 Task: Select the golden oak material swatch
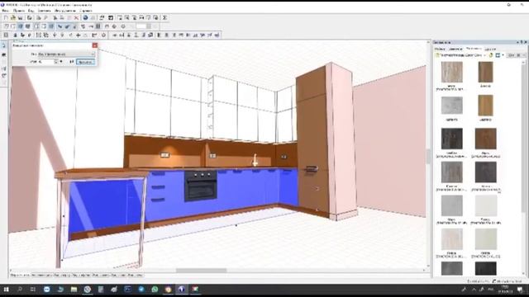[x=485, y=105]
